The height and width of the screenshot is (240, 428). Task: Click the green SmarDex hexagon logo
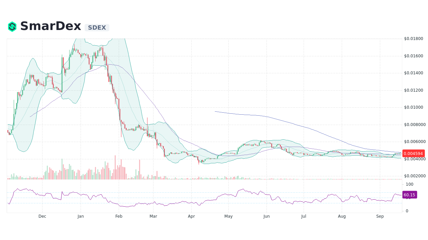point(12,26)
